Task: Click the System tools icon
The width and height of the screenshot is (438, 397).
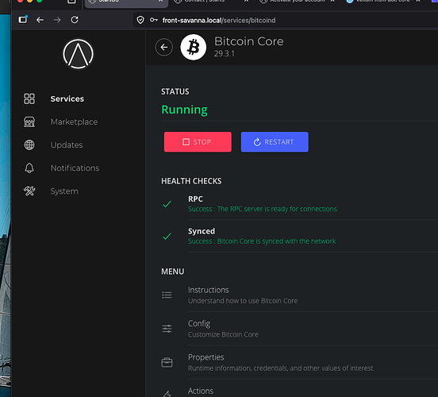Action: (29, 191)
